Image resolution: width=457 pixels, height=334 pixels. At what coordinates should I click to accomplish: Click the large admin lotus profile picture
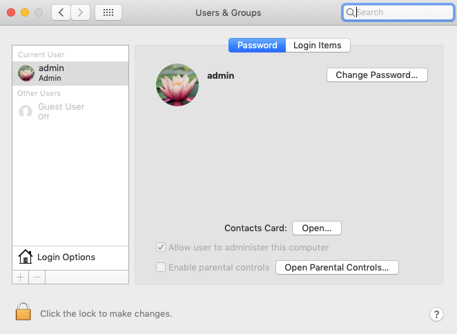177,85
